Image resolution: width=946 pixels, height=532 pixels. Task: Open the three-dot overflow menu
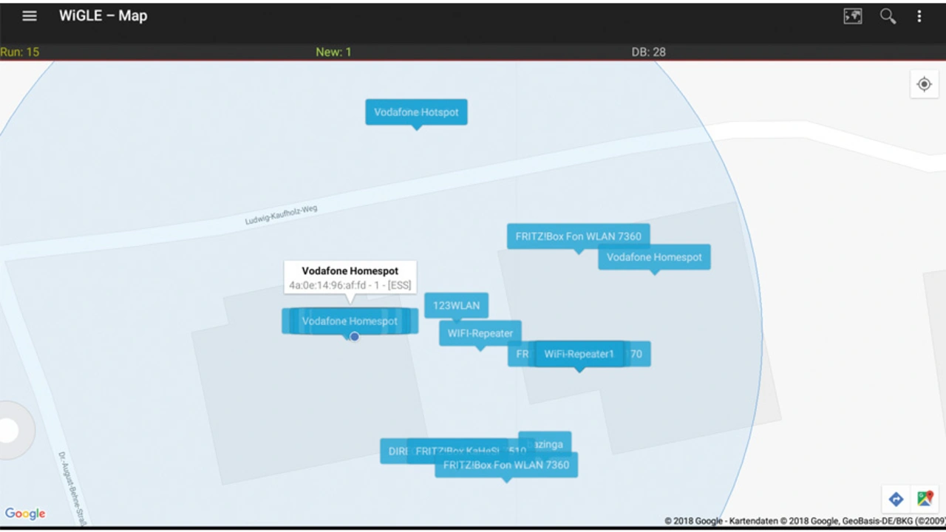(x=919, y=16)
